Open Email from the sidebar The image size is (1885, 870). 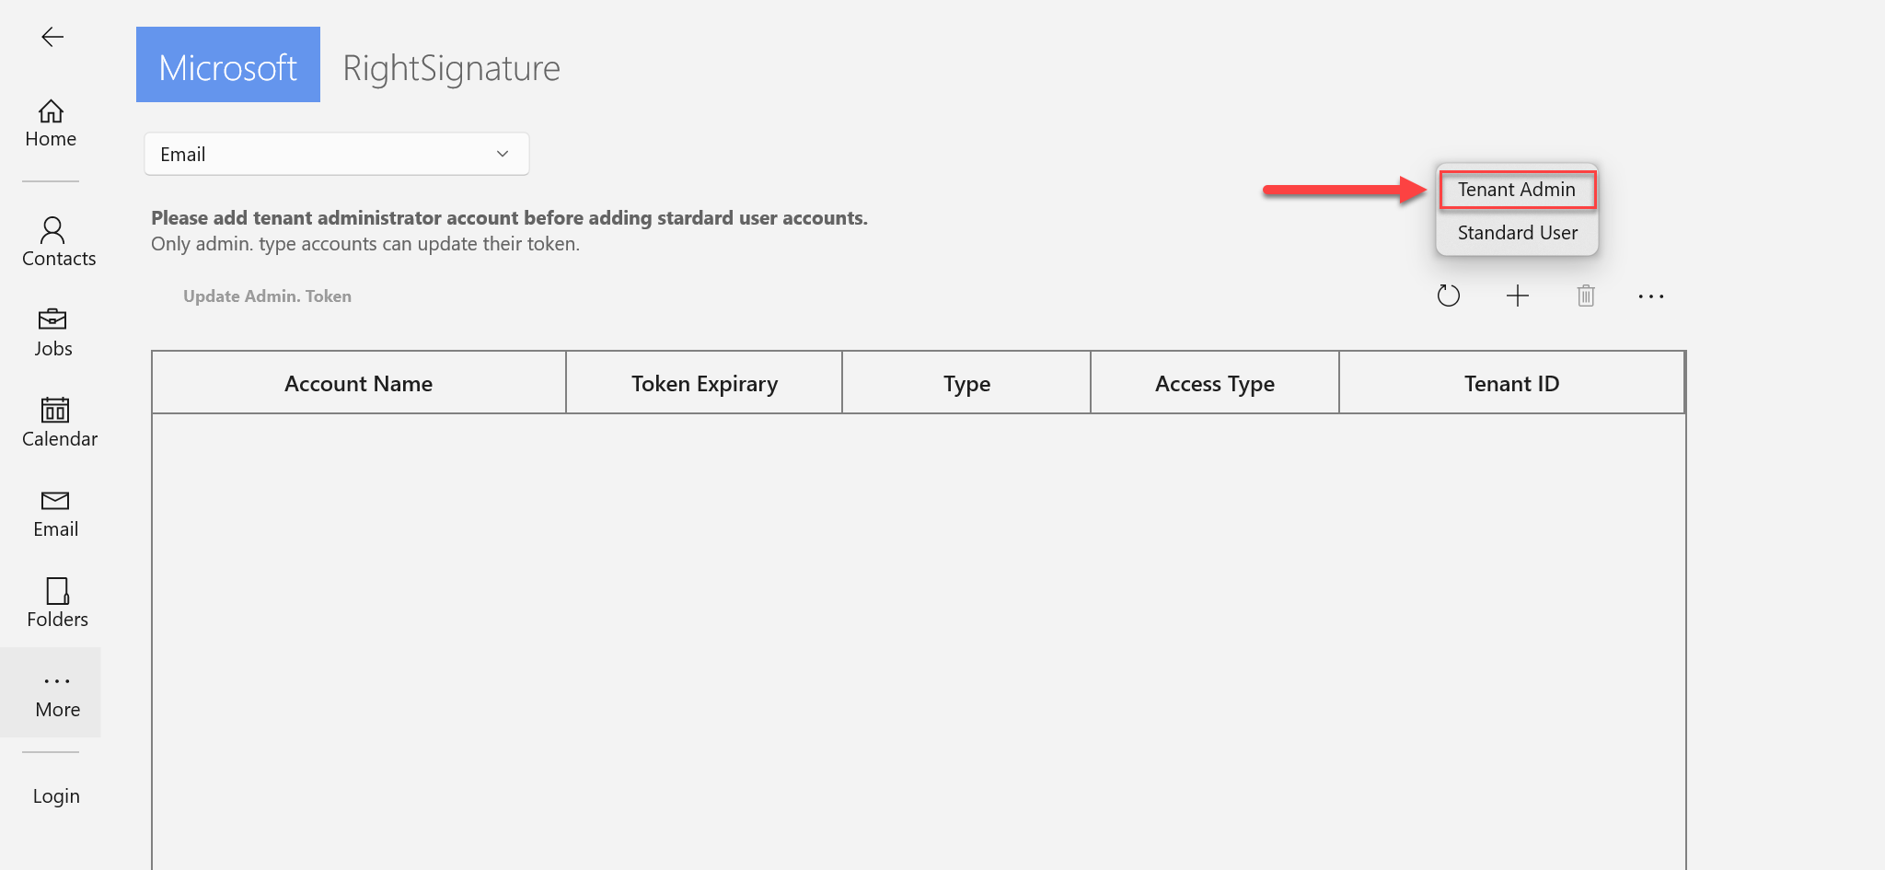click(55, 514)
